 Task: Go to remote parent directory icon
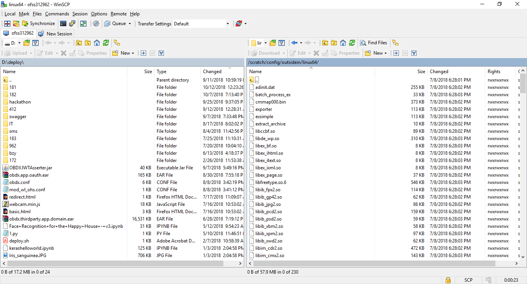point(325,43)
